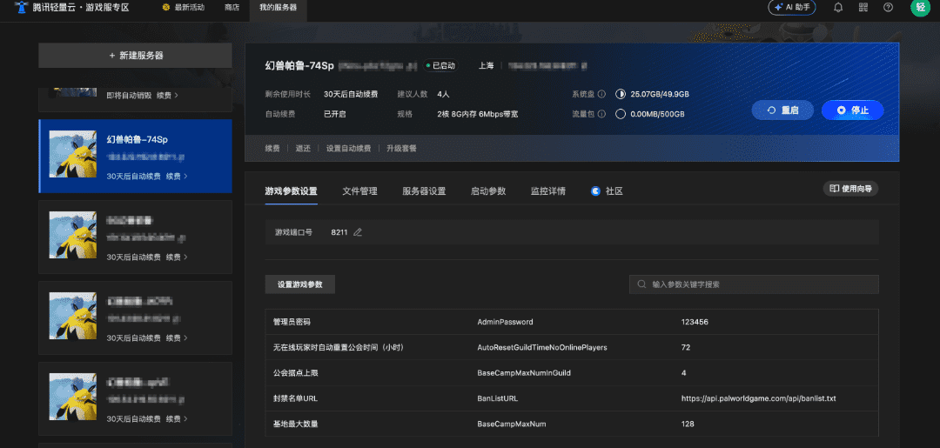The image size is (940, 448).
Task: Click 停止 stop button
Action: tap(852, 110)
